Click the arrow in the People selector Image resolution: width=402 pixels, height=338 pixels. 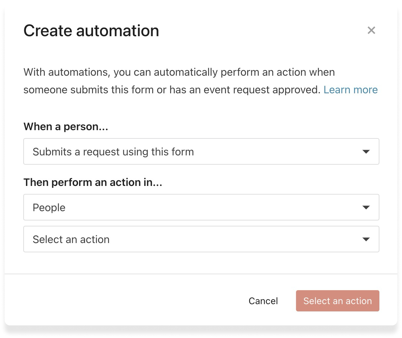point(366,207)
